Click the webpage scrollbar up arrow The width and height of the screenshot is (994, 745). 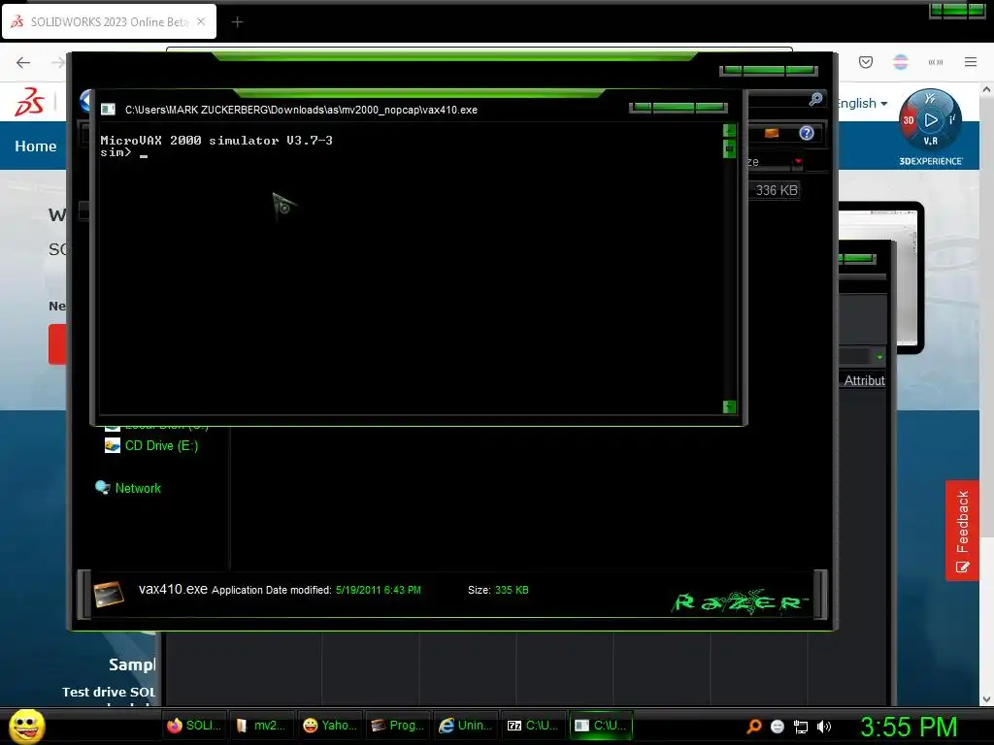[x=986, y=90]
